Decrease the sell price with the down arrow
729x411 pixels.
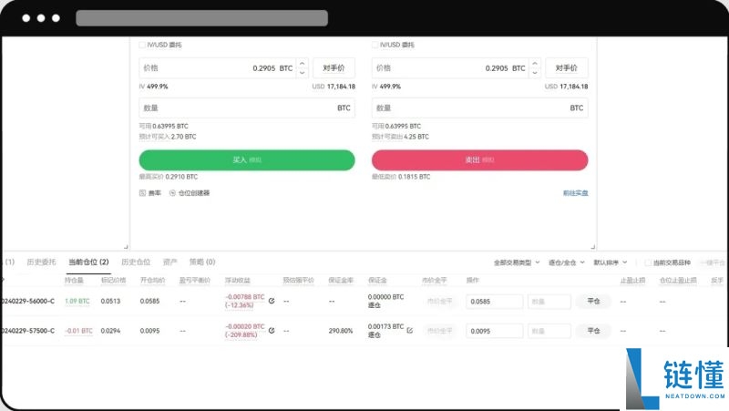point(535,73)
